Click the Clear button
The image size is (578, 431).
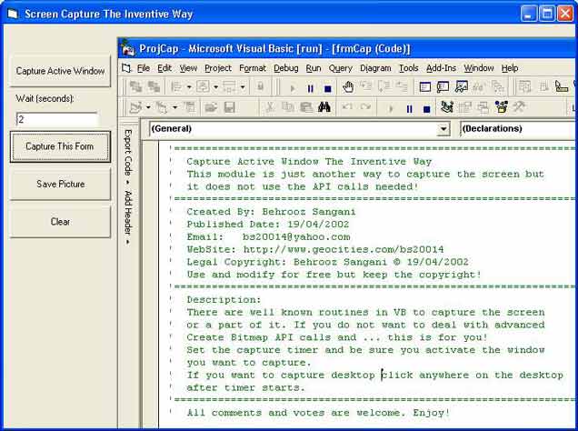[x=60, y=222]
